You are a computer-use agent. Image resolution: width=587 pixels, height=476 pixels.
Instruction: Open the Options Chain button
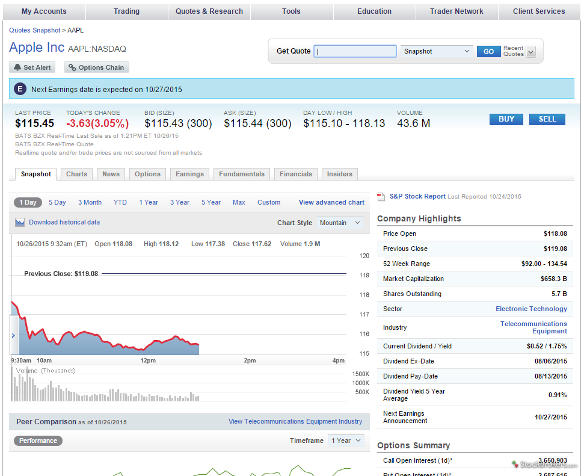[97, 67]
